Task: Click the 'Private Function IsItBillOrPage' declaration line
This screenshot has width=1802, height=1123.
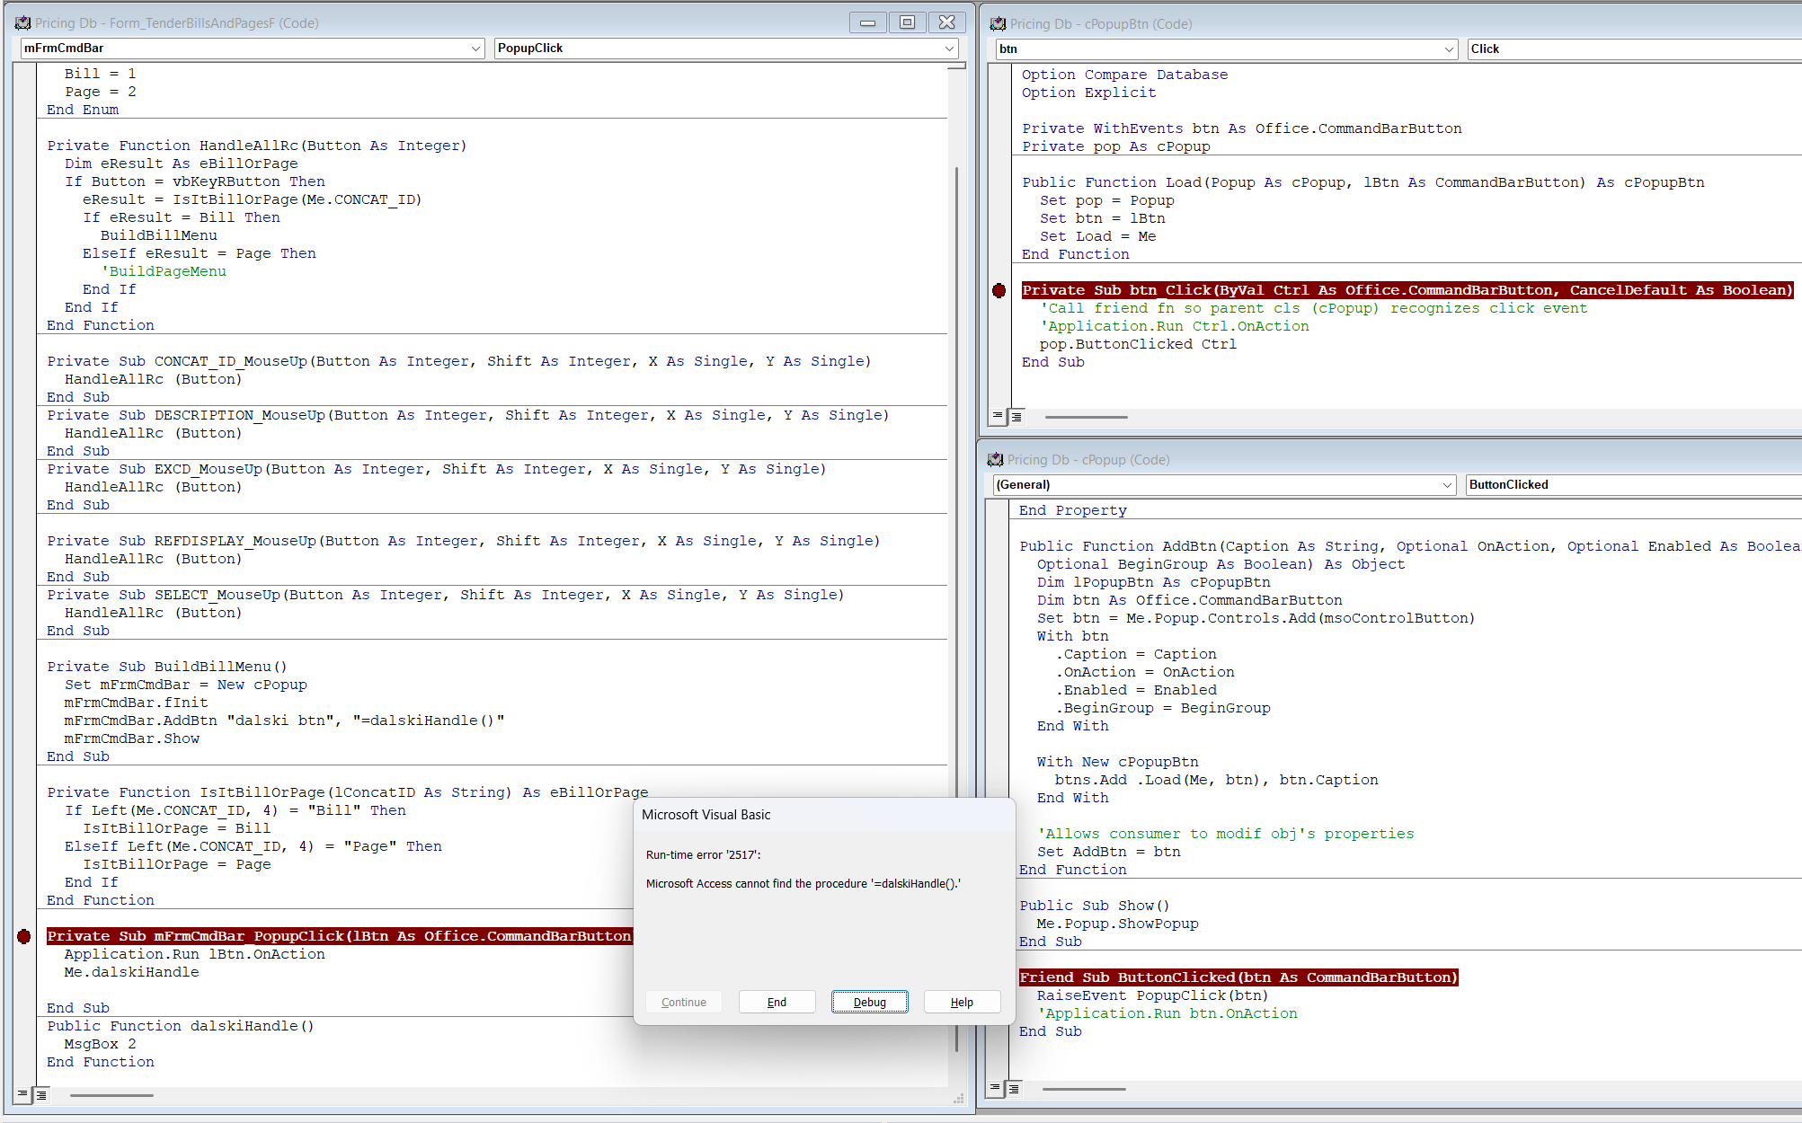Action: tap(348, 792)
